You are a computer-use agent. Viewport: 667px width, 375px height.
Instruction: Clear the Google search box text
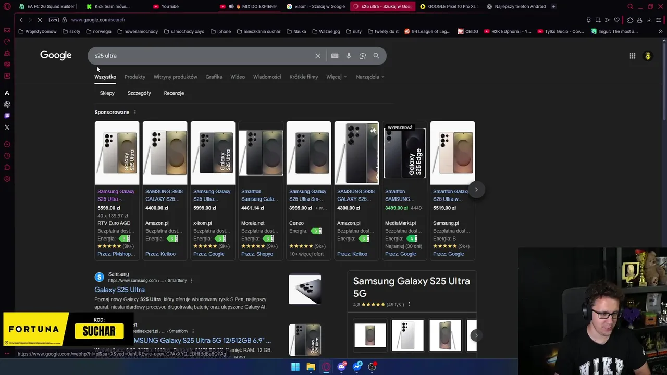coord(317,56)
